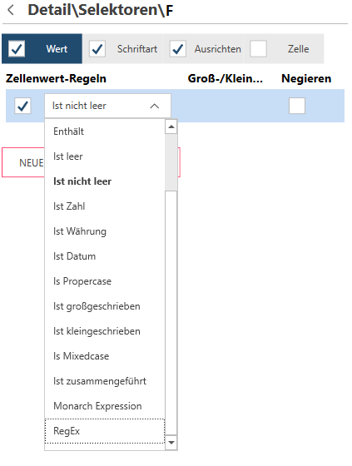Pick 'Ist kleingeschrieben' option
Image resolution: width=352 pixels, height=466 pixels.
(x=105, y=331)
